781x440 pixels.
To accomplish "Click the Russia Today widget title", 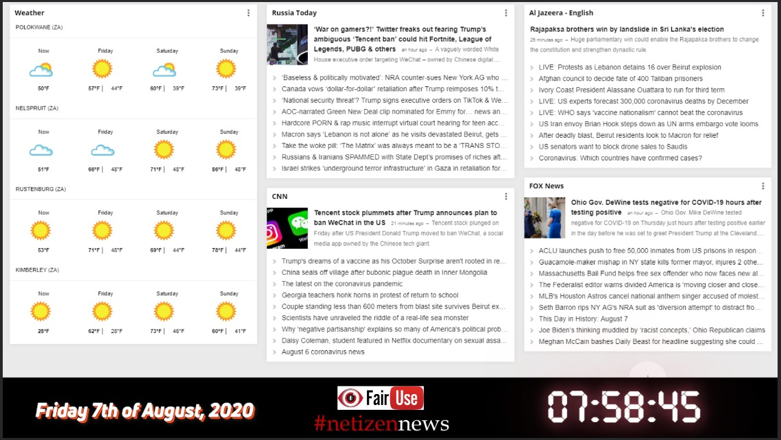I will (294, 13).
